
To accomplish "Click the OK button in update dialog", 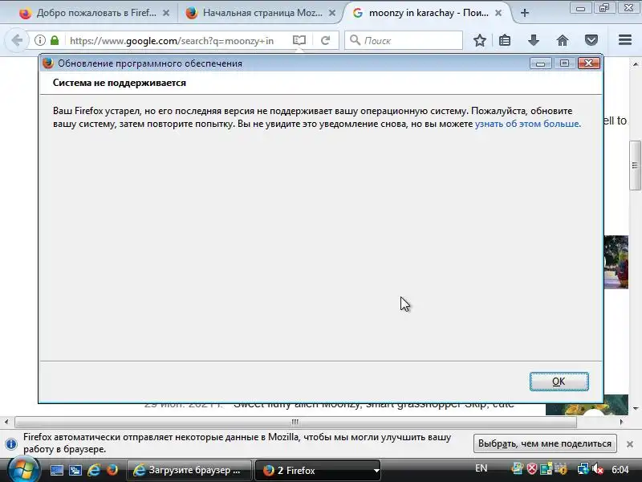I will (x=559, y=382).
